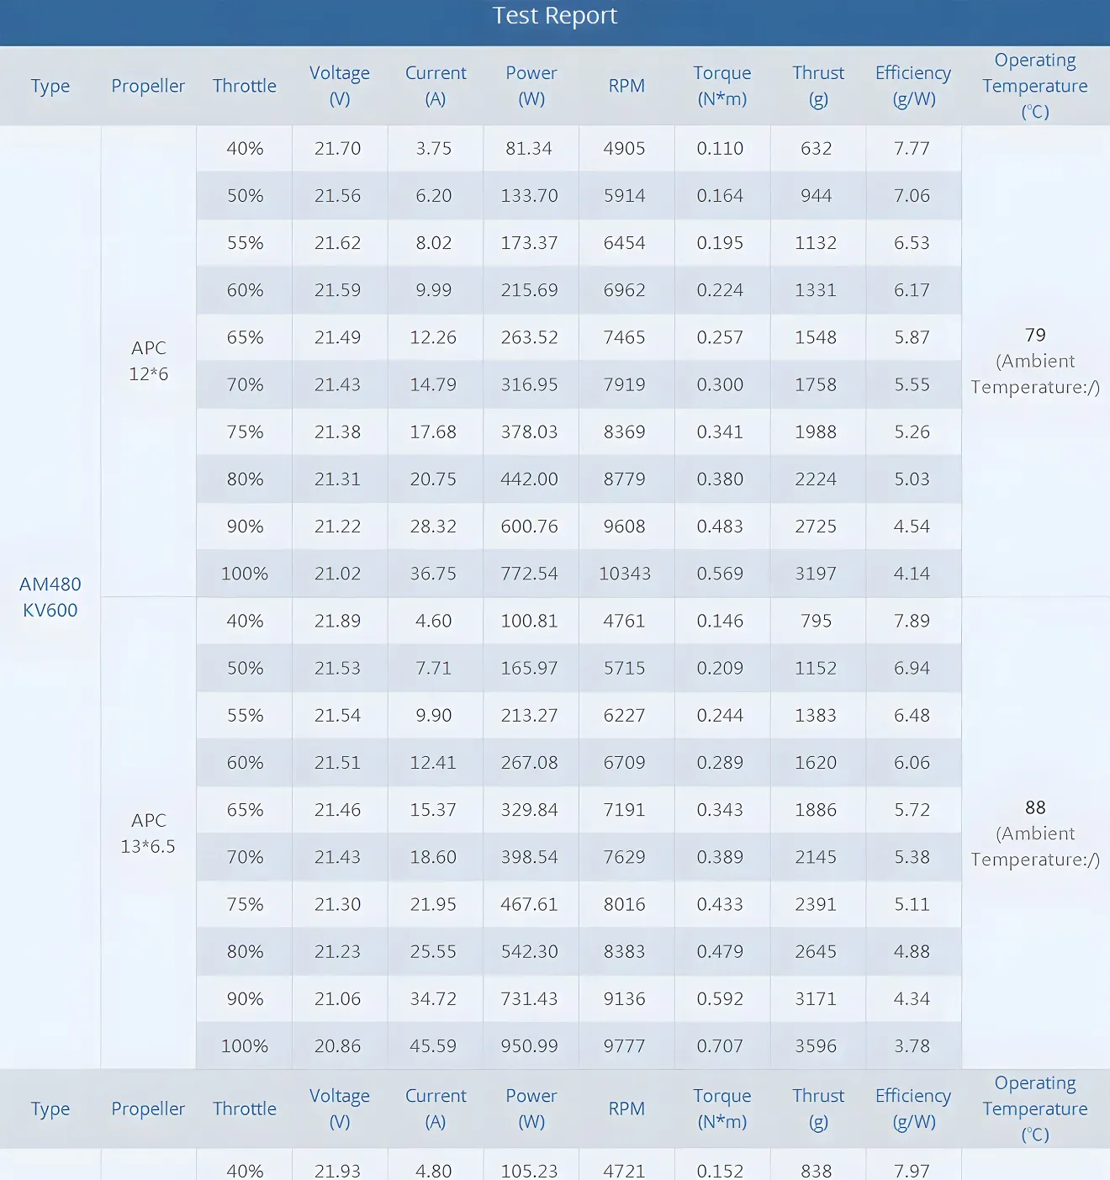Select the current value 45.59
The width and height of the screenshot is (1110, 1180).
(433, 1046)
